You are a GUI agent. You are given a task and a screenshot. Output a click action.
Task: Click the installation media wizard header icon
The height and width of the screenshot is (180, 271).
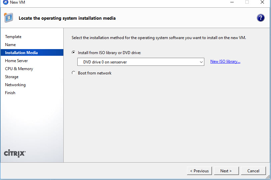point(8,18)
